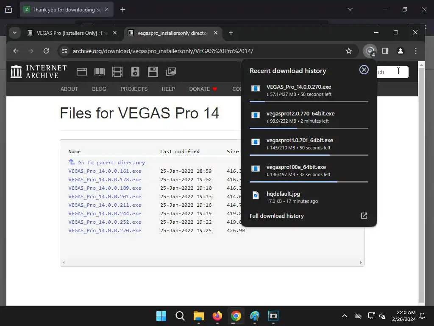Download VEGAS_Pro_14.0.0.211.exe

(x=105, y=205)
